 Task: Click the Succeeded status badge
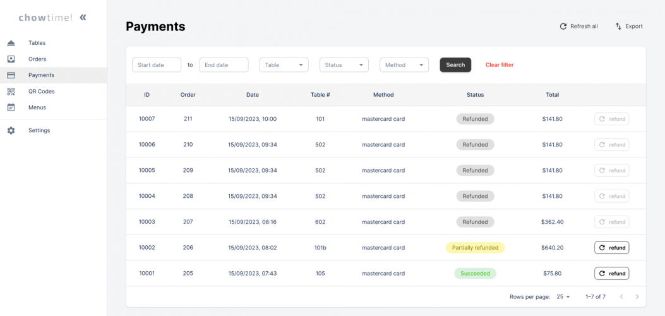pos(475,274)
